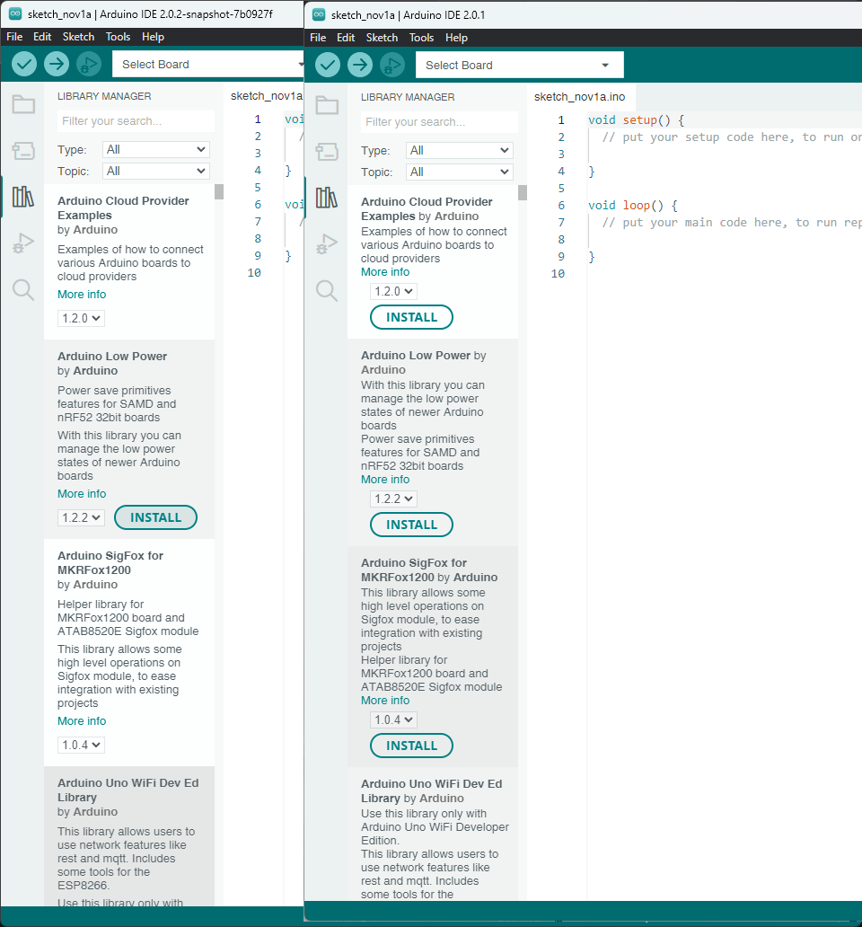Focus the library filter search field in IDE 2.0.1
The height and width of the screenshot is (927, 862).
click(x=439, y=122)
